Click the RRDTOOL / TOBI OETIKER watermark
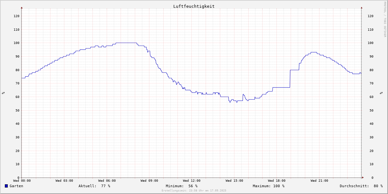Image resolution: width=388 pixels, height=194 pixels. 385,19
